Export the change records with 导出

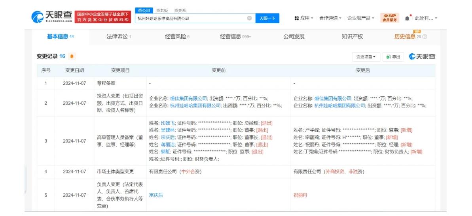[x=393, y=57]
